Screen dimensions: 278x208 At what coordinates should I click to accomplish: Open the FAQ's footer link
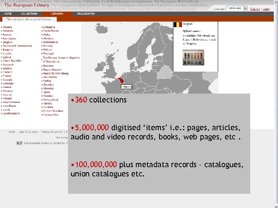click(12, 132)
